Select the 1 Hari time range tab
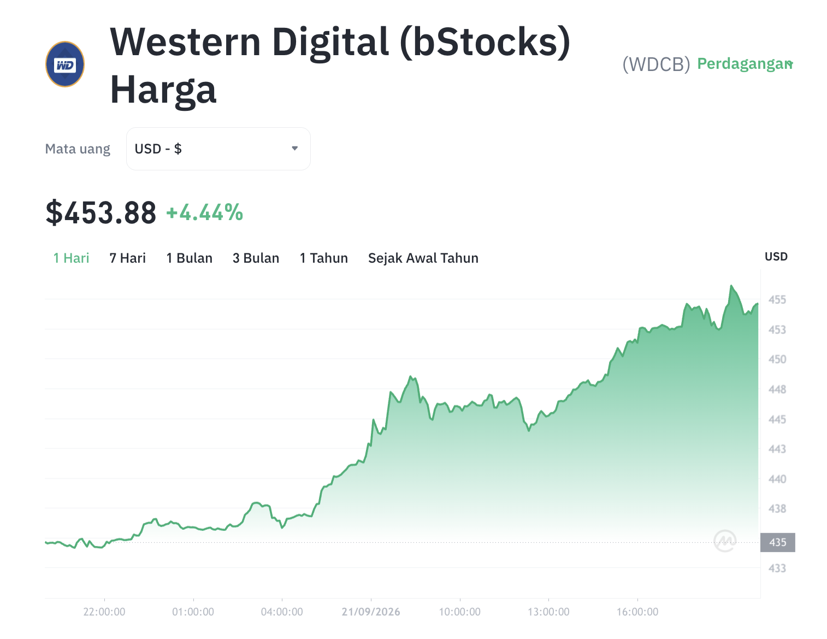Screen dimensions: 827x639 coord(71,258)
